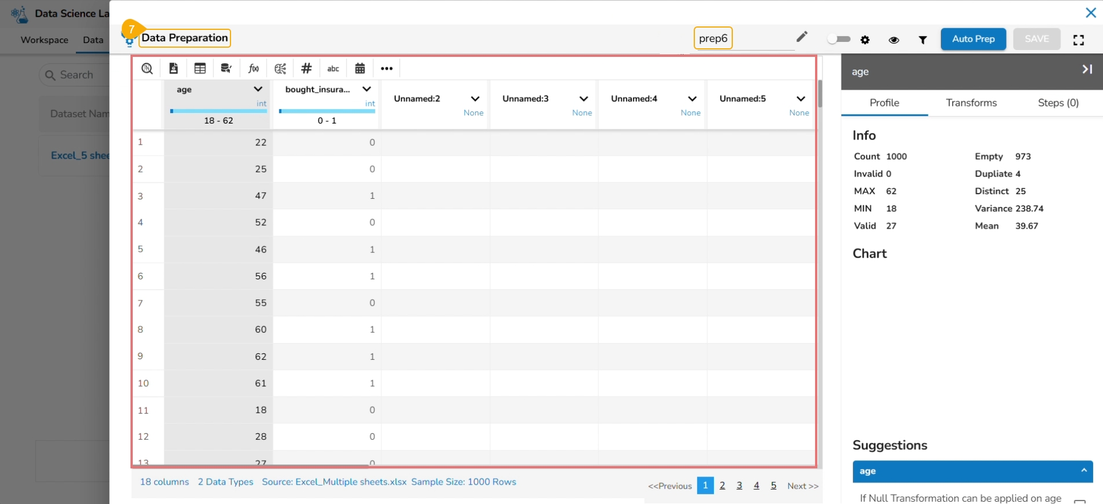Open the gear settings icon
1103x504 pixels.
click(x=865, y=40)
